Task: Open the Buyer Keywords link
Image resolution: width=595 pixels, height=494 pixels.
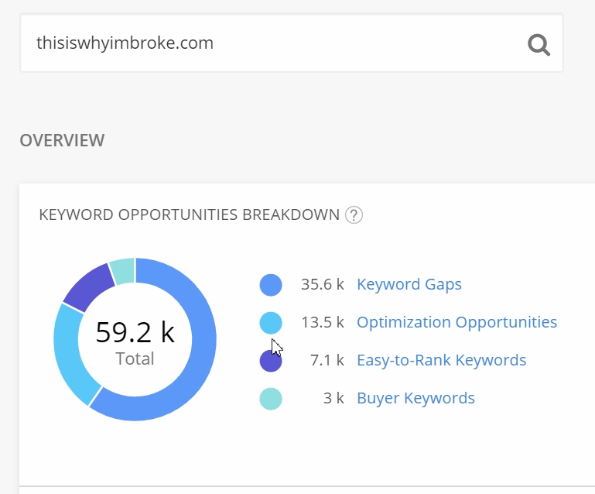Action: click(415, 398)
